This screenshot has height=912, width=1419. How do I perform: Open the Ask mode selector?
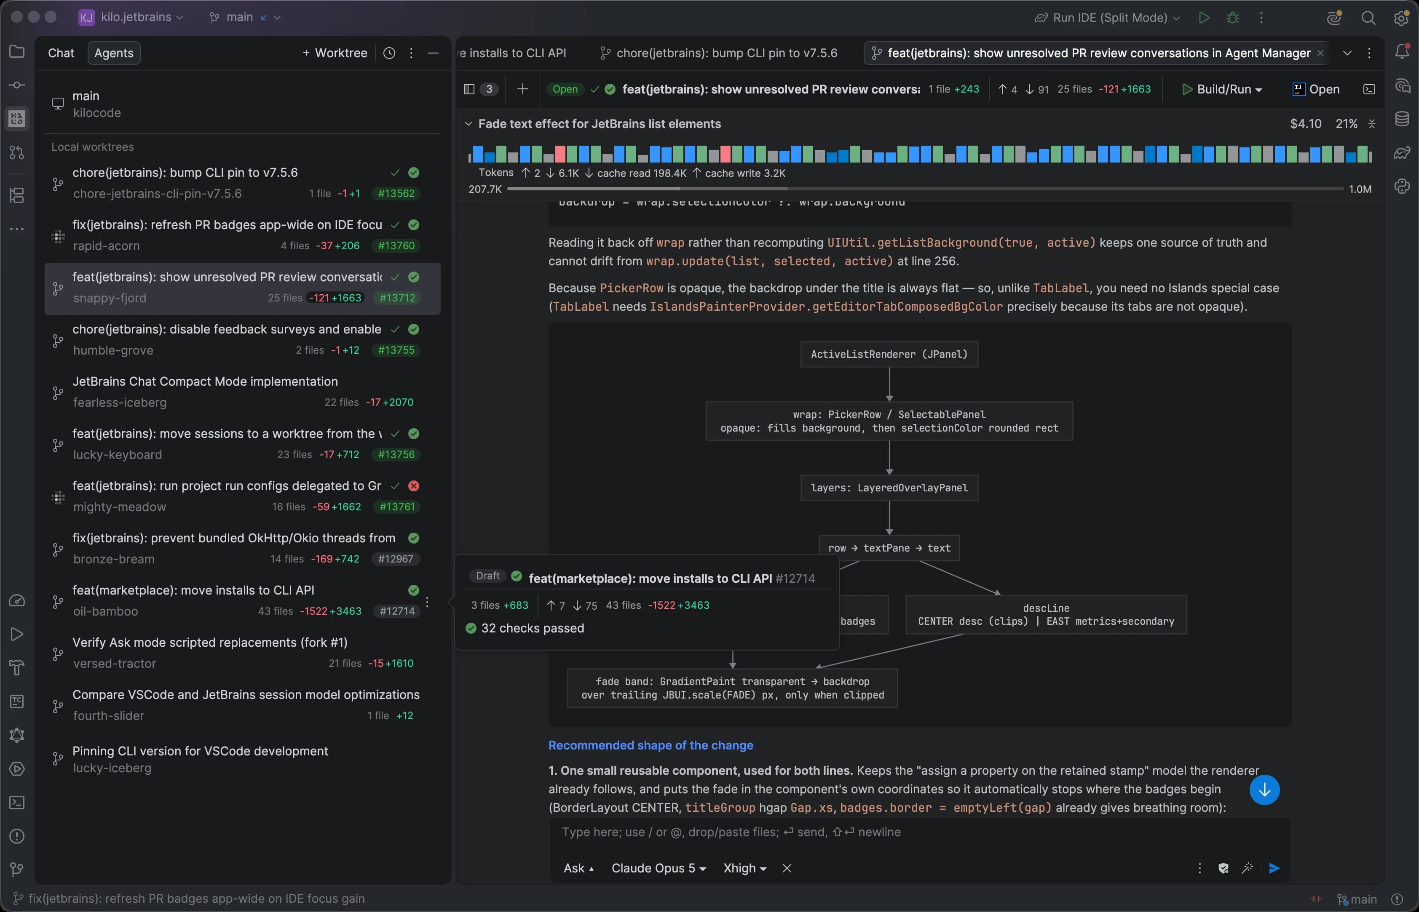point(578,868)
